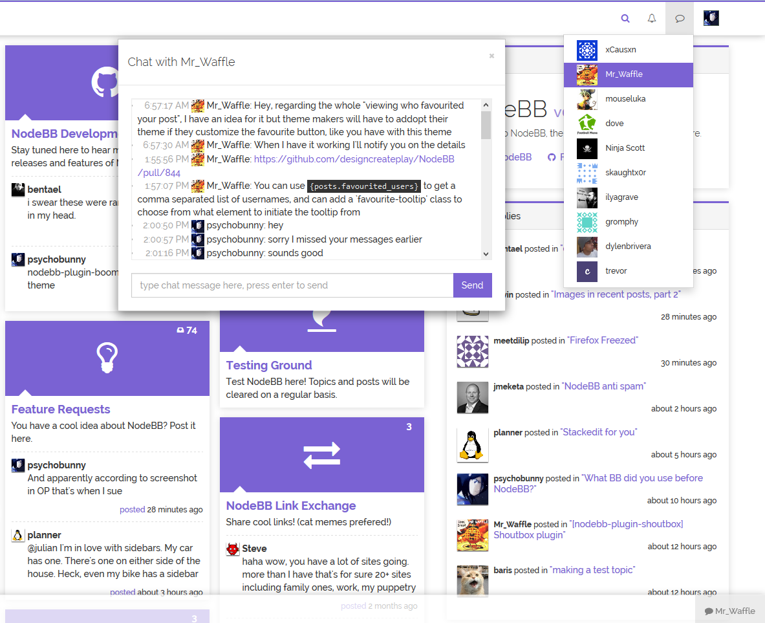Open the Mr_Waffle chat taskbar tab
The height and width of the screenshot is (623, 765).
point(730,611)
